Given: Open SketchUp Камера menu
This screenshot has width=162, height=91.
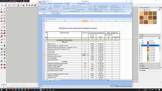Looking at the screenshot, I should 14,3.
